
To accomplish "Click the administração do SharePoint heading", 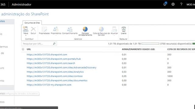I will pos(25,14).
